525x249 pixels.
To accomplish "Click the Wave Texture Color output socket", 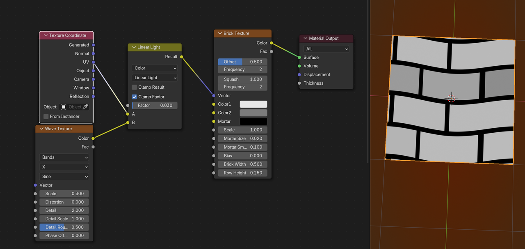I will (93, 138).
